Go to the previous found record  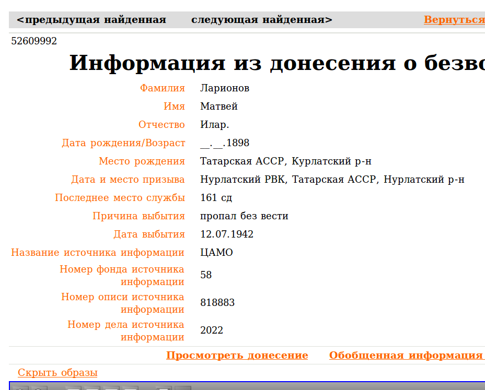[91, 20]
